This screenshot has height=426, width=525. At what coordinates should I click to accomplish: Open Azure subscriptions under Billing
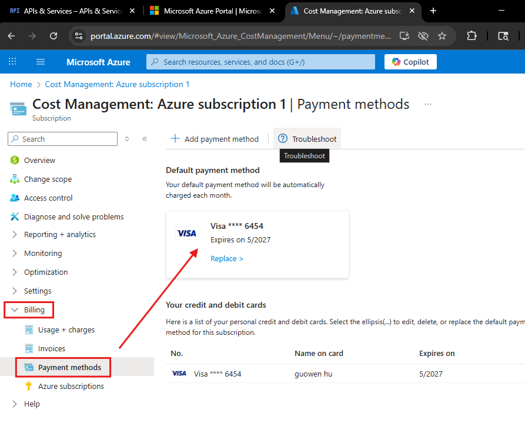tap(71, 387)
